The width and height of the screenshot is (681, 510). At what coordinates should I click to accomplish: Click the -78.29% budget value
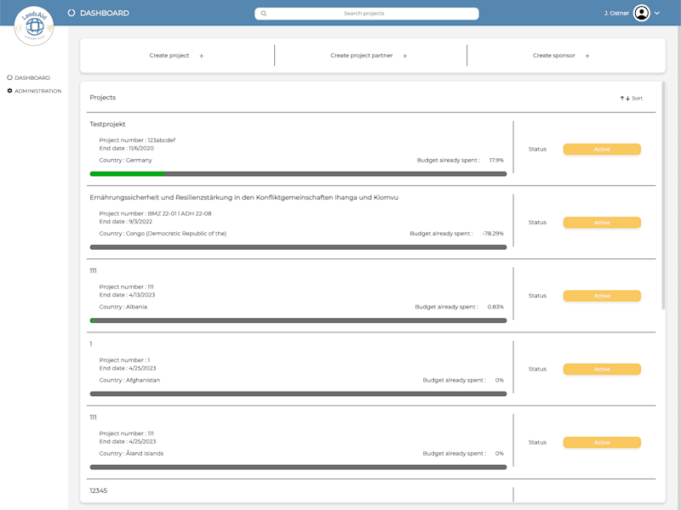click(x=493, y=233)
